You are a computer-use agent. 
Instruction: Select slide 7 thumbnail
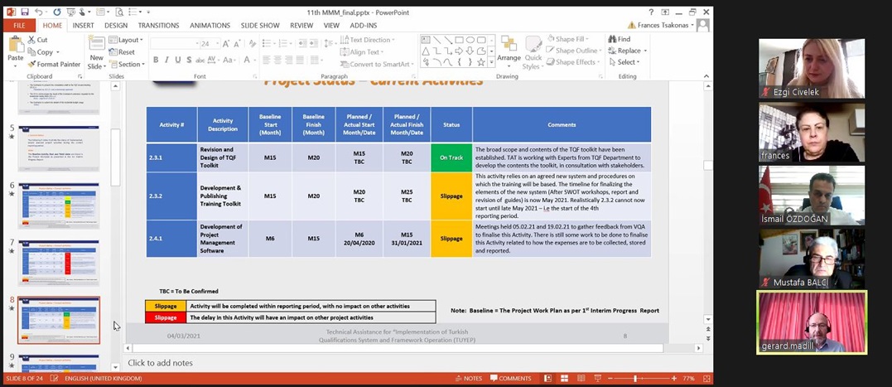coord(59,263)
